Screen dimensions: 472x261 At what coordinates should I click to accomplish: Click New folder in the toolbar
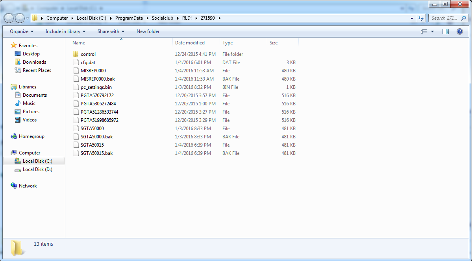pyautogui.click(x=148, y=31)
